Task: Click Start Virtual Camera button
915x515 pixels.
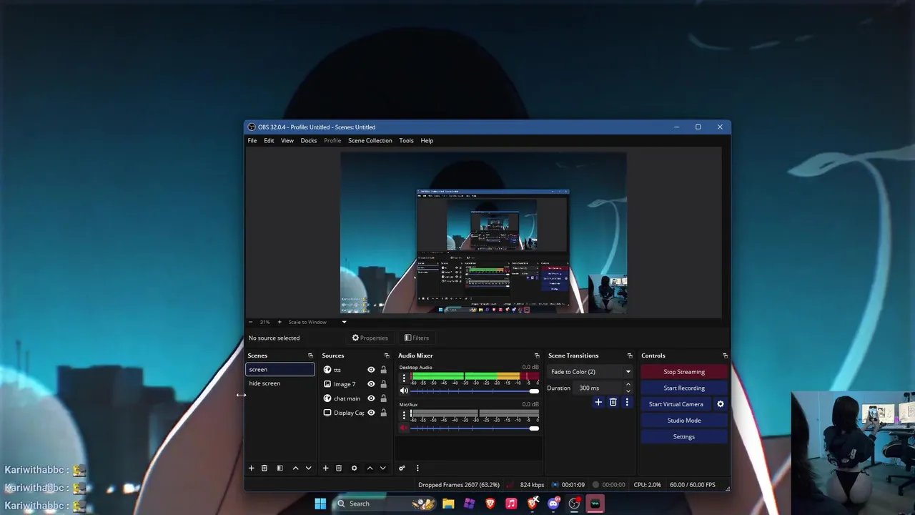Action: (x=676, y=404)
